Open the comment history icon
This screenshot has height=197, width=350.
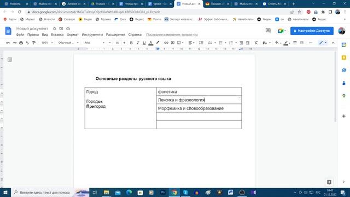tap(268, 31)
